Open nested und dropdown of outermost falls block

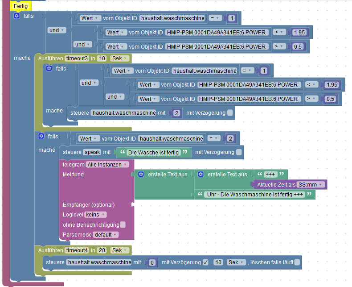(82, 44)
